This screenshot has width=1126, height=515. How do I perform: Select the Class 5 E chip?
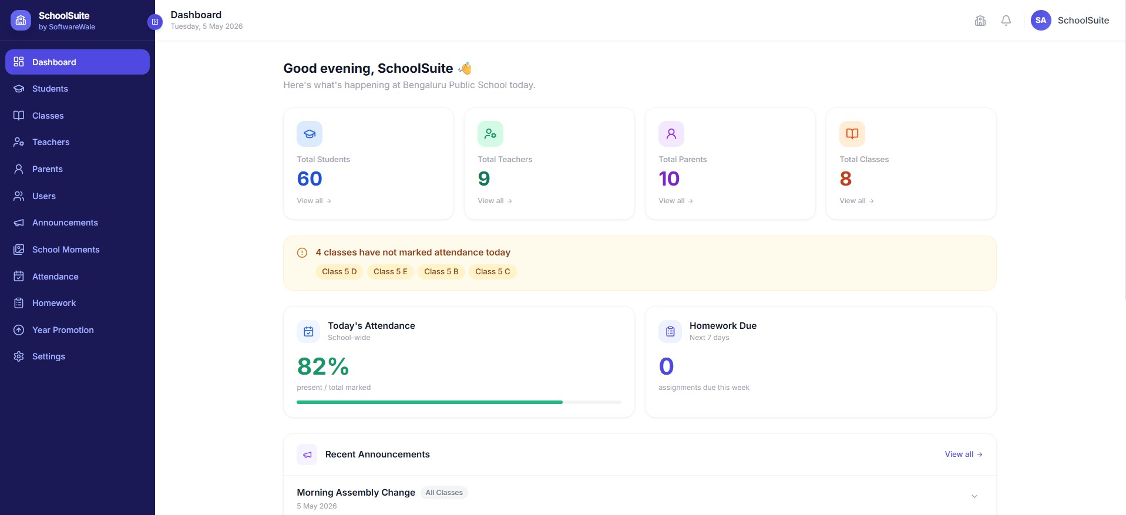[x=390, y=271]
